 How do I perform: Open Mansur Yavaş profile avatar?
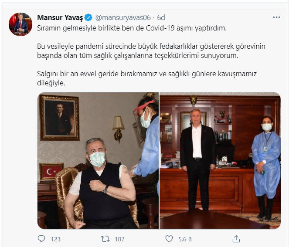(x=20, y=24)
